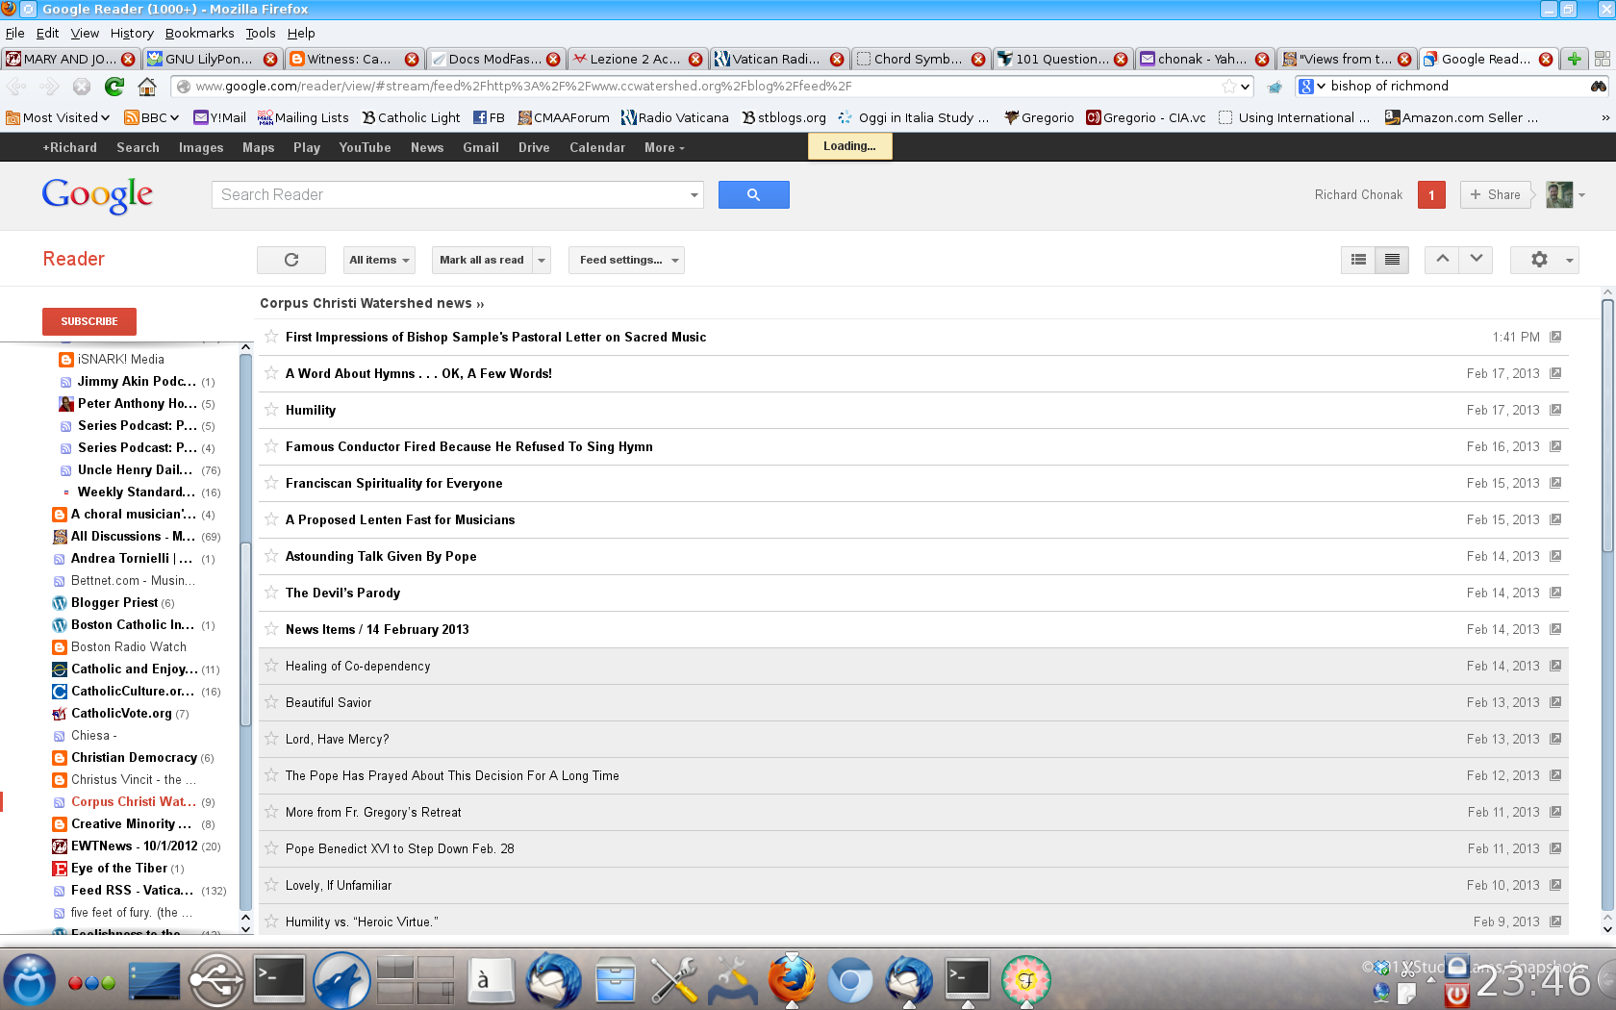Launch Thunderbird from the taskbar

coord(554,980)
